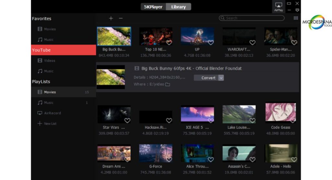Select Movies playlist in the sidebar
The height and width of the screenshot is (180, 332).
point(50,92)
